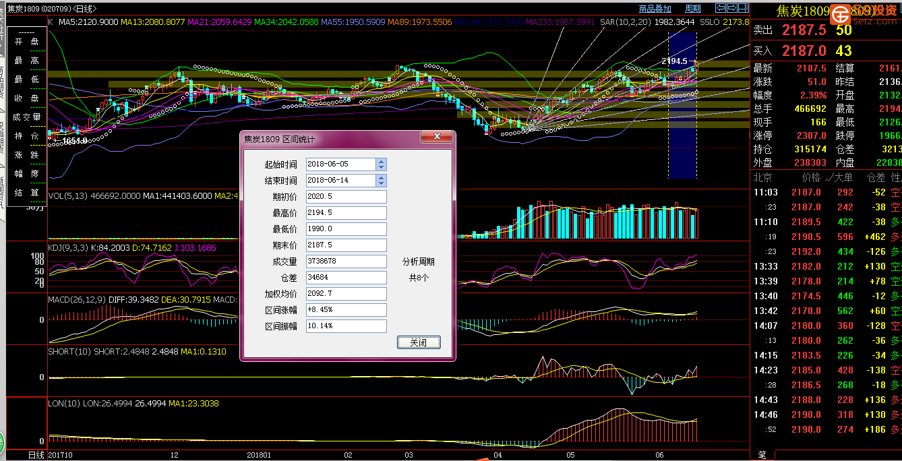Click the 幅度 value 2.39%

click(813, 95)
